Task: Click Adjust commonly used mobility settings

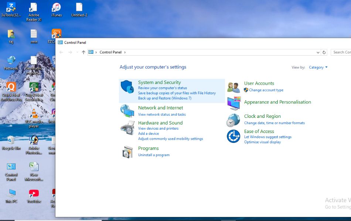Action: click(x=171, y=139)
